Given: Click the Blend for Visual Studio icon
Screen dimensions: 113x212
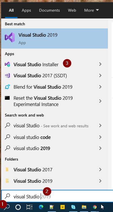Looking at the screenshot, I should 7,87.
